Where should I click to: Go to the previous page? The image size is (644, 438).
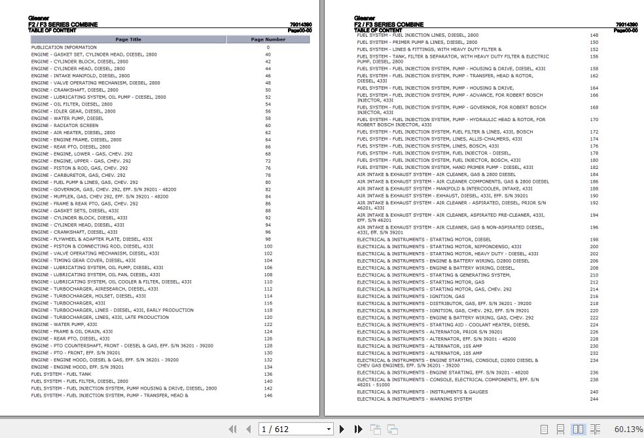click(248, 429)
